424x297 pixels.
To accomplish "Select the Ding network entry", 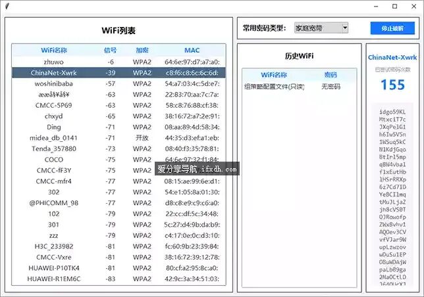I will pyautogui.click(x=119, y=127).
